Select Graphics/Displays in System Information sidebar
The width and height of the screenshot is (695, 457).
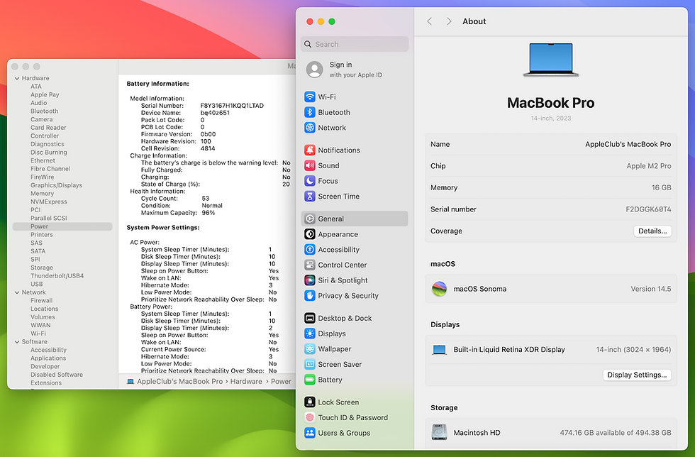[56, 185]
